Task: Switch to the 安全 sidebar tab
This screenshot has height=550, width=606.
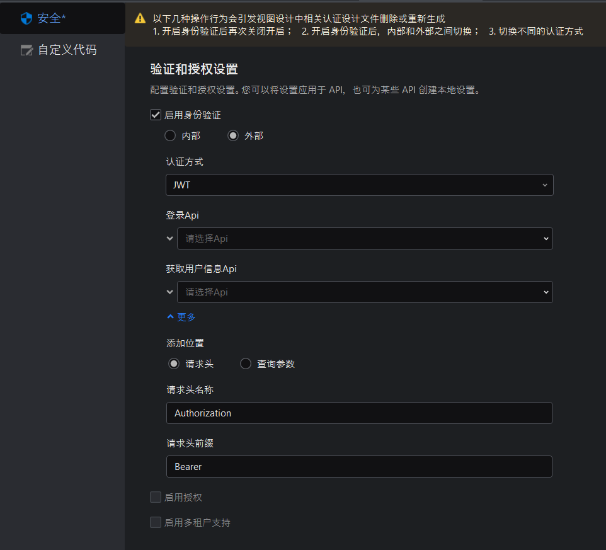Action: coord(52,18)
